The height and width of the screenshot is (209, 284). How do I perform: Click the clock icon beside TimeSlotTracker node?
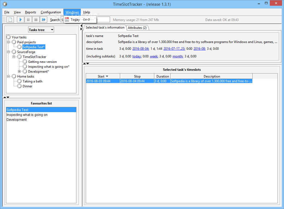point(19,57)
